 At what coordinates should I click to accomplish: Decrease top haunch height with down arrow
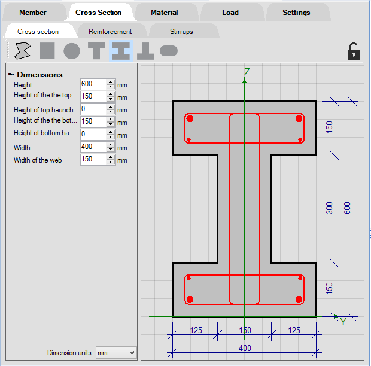[111, 112]
